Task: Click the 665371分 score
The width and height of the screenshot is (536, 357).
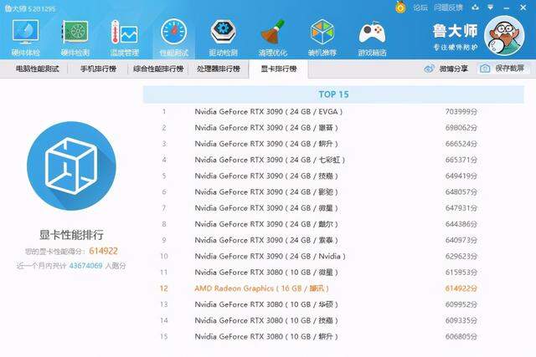Action: pyautogui.click(x=461, y=160)
